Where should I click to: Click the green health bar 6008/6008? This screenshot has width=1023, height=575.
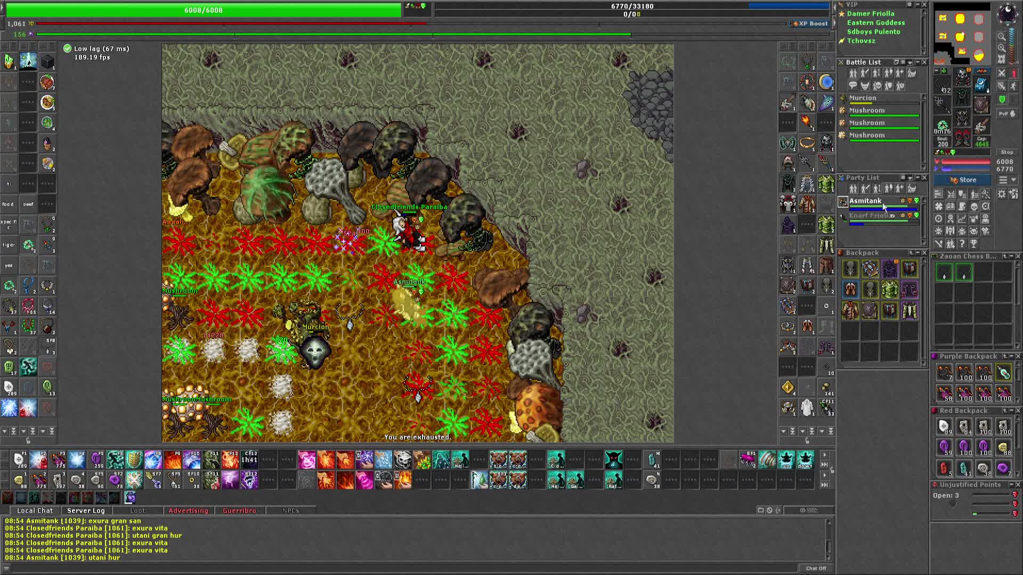click(x=204, y=10)
